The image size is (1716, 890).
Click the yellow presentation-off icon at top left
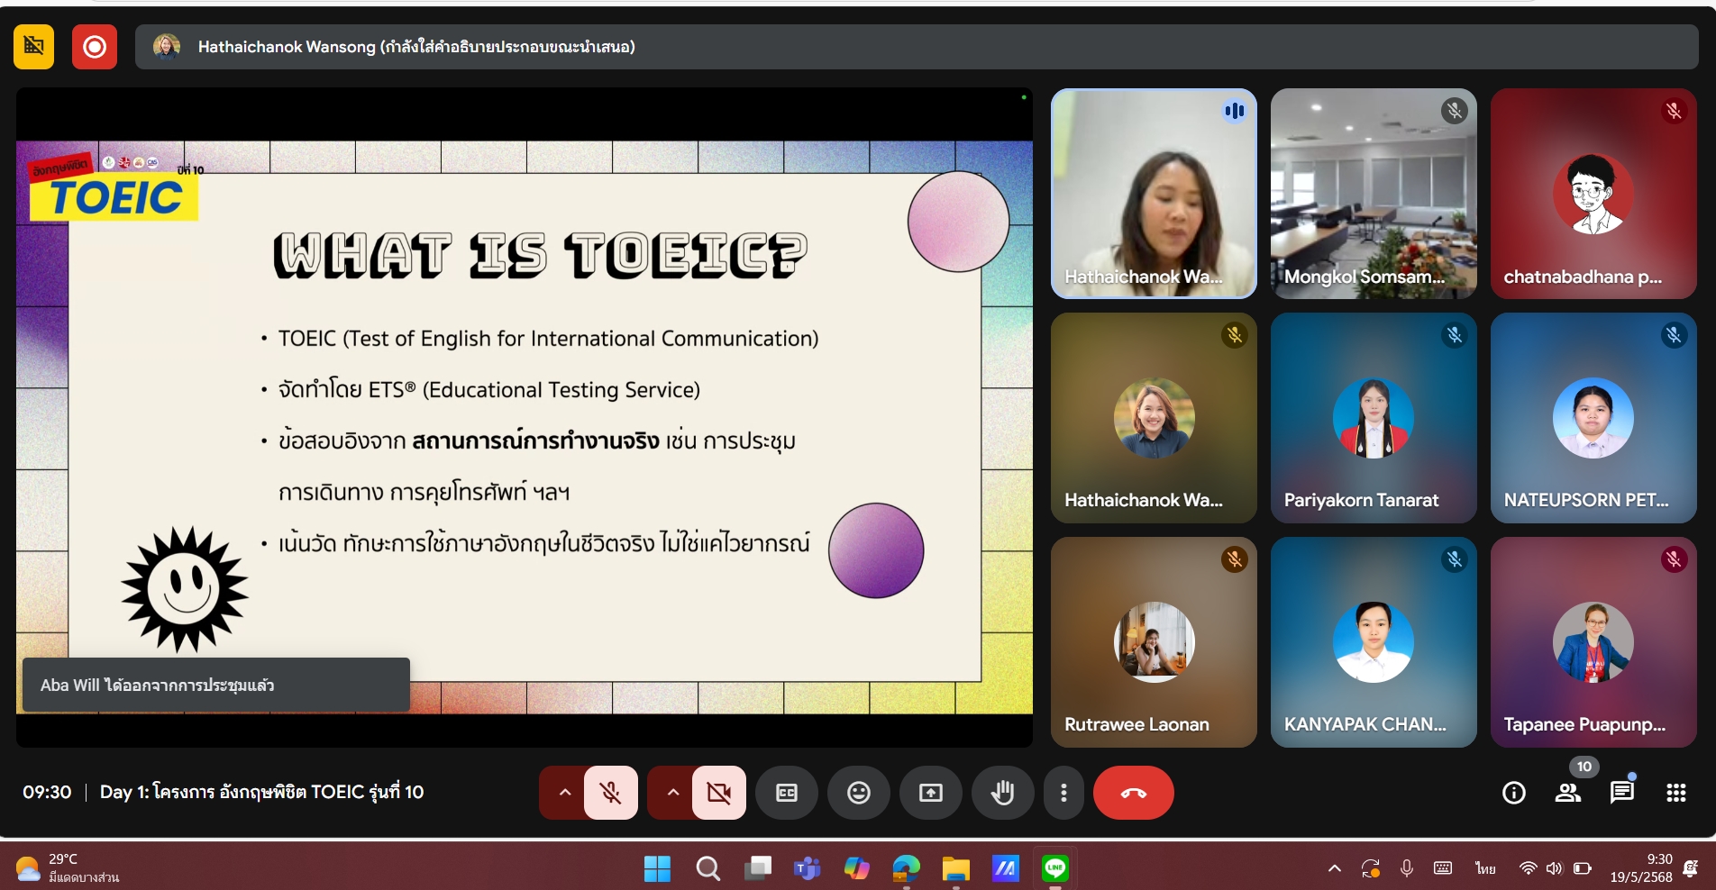33,47
